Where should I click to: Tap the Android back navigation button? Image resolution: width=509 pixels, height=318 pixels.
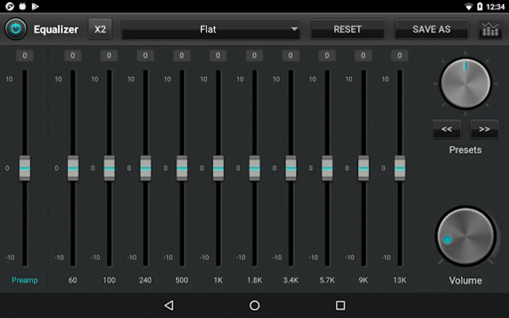(169, 305)
